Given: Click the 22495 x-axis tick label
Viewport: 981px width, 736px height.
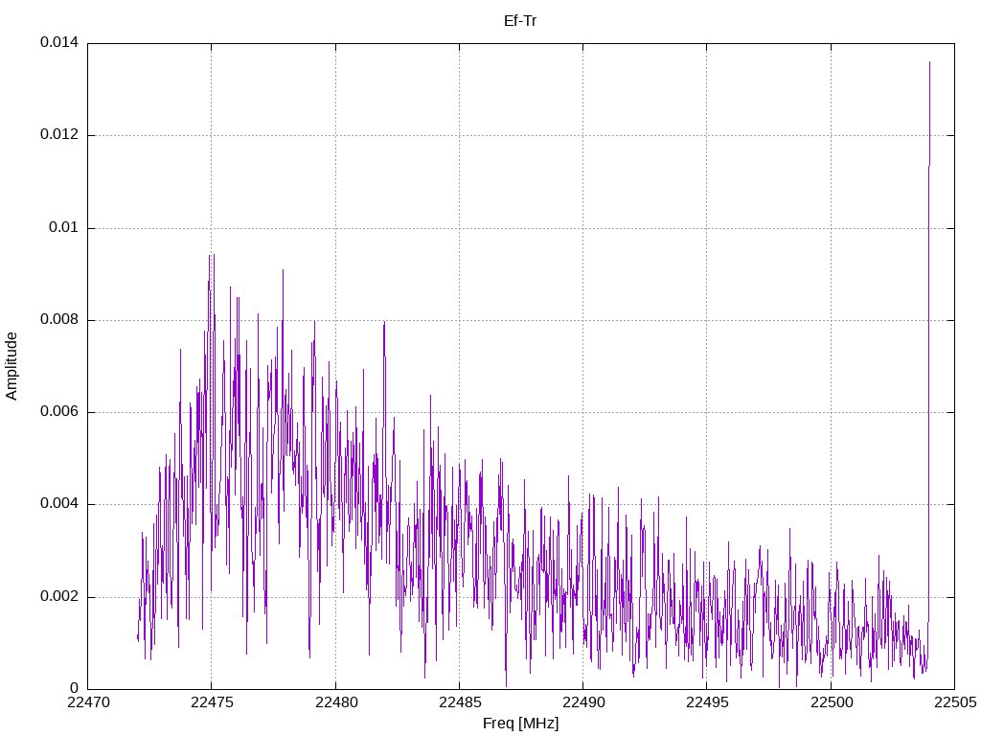Looking at the screenshot, I should [x=708, y=702].
